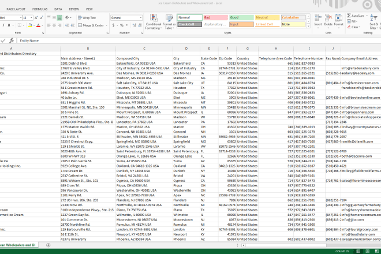The image size is (381, 254).
Task: Add a new sheet with plus icon
Action: [x=48, y=245]
